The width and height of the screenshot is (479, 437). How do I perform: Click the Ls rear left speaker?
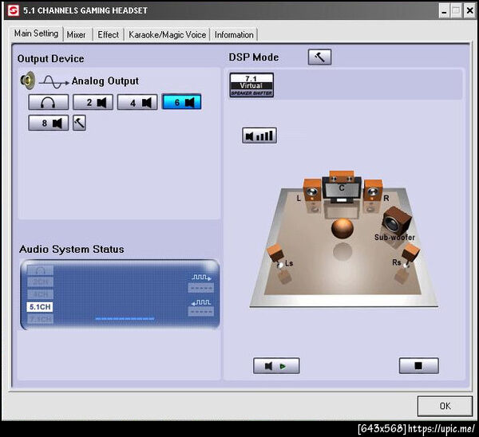click(x=276, y=255)
